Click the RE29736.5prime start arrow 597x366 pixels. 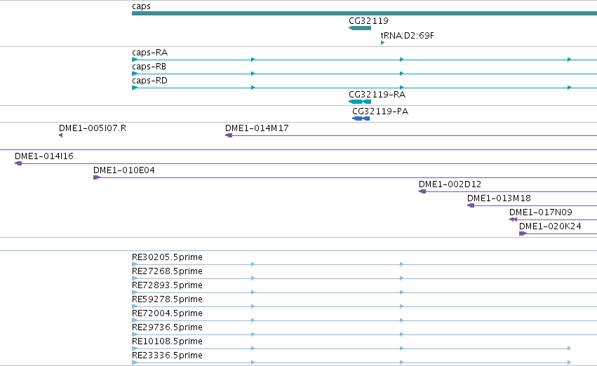click(135, 334)
